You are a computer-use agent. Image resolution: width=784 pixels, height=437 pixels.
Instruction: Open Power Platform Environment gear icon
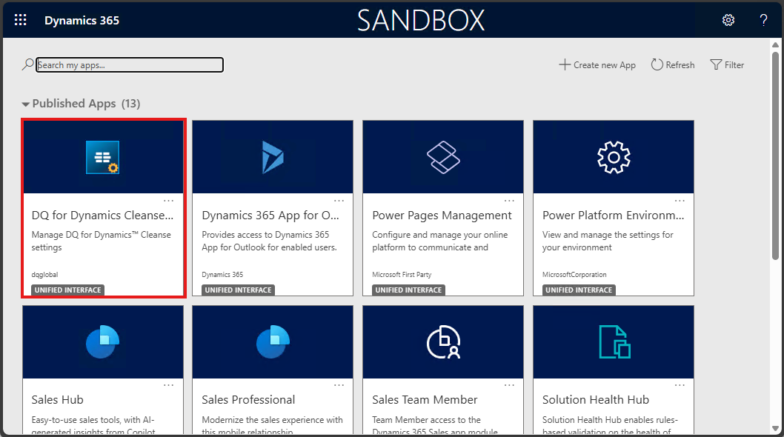(x=614, y=158)
